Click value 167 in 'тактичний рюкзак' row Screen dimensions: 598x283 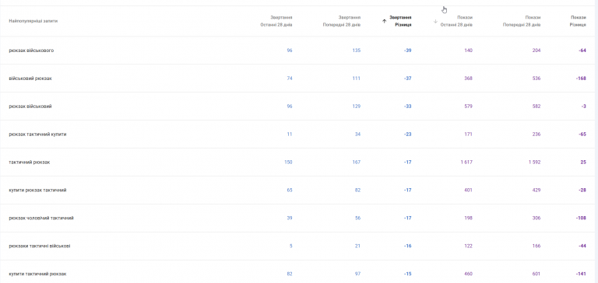pos(357,162)
